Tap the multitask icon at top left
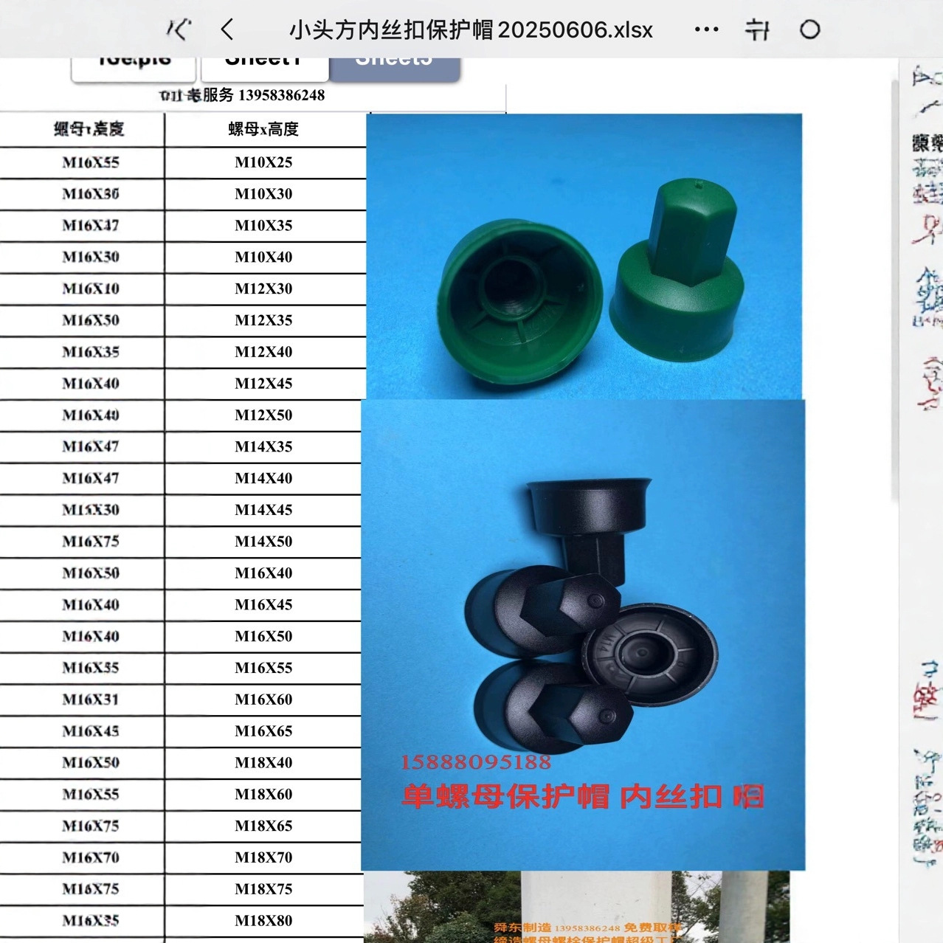The width and height of the screenshot is (943, 943). coord(179,30)
